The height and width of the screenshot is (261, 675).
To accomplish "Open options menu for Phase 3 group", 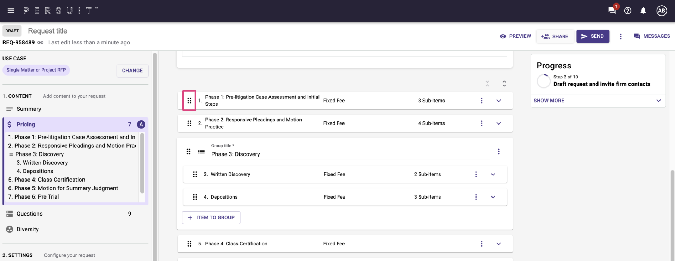I will [498, 152].
